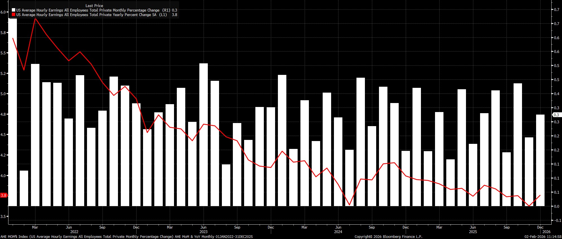Click the Last Price legend header
Image resolution: width=562 pixels, height=239 pixels.
[94, 6]
